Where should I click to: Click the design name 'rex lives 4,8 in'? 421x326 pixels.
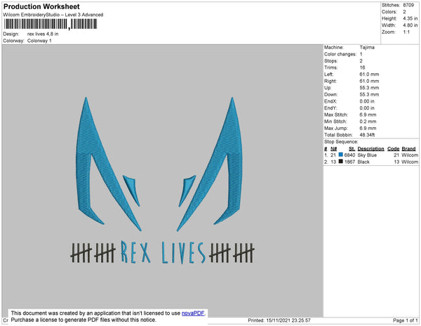click(x=43, y=34)
